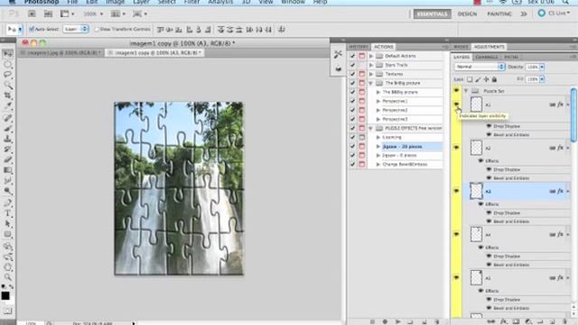Enable Show Transform Controls checkbox
Screen dimensions: 578x325
[x=97, y=29]
